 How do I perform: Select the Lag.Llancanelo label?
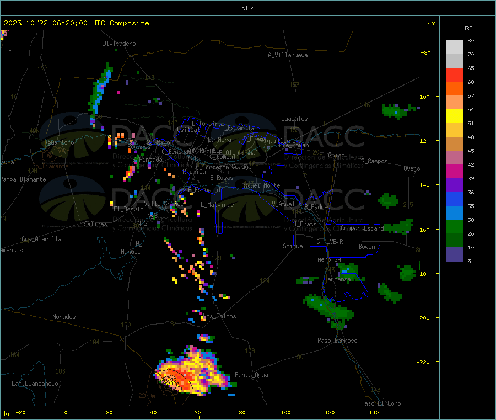point(35,384)
